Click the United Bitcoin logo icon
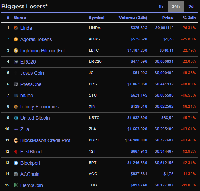Viewport: 200px width, 191px height. tap(16, 118)
